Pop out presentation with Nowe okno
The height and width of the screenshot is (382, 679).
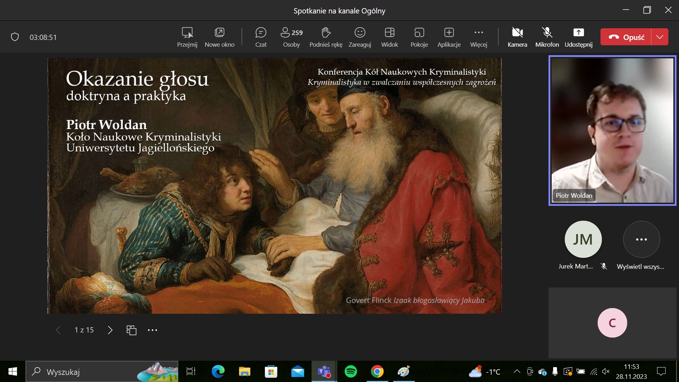[219, 37]
